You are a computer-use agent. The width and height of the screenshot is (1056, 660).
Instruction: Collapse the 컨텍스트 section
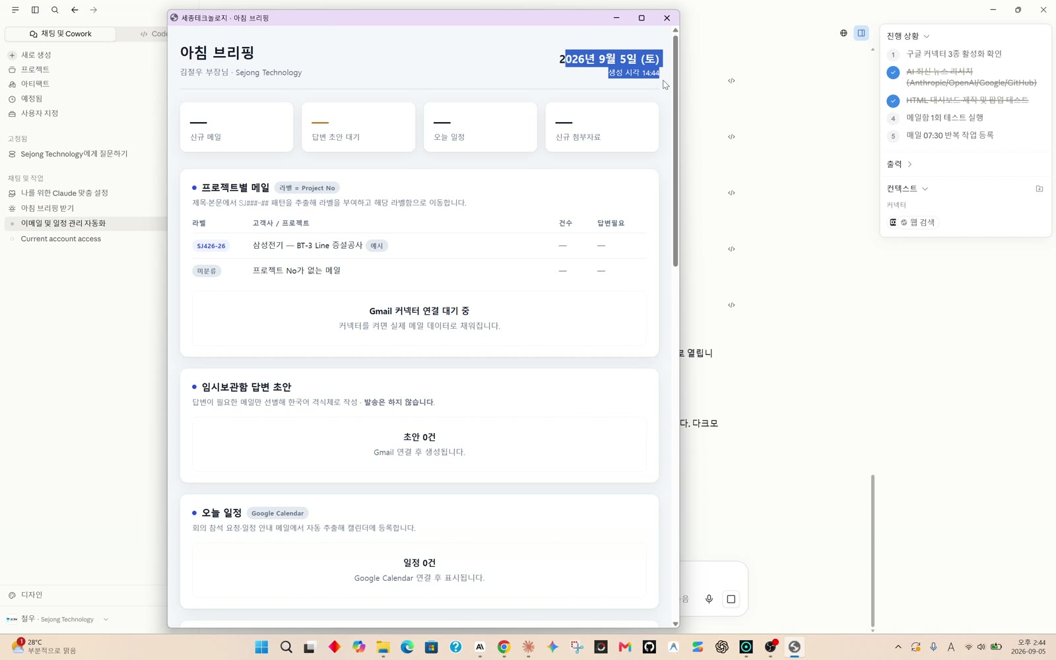[x=907, y=189]
